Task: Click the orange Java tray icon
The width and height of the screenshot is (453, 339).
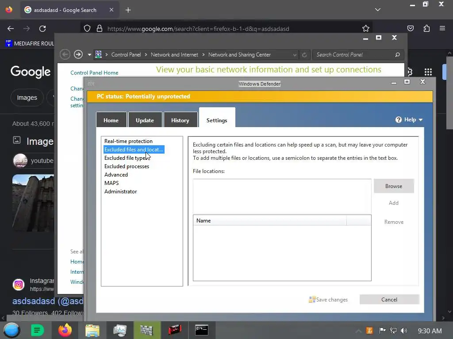Action: point(369,331)
